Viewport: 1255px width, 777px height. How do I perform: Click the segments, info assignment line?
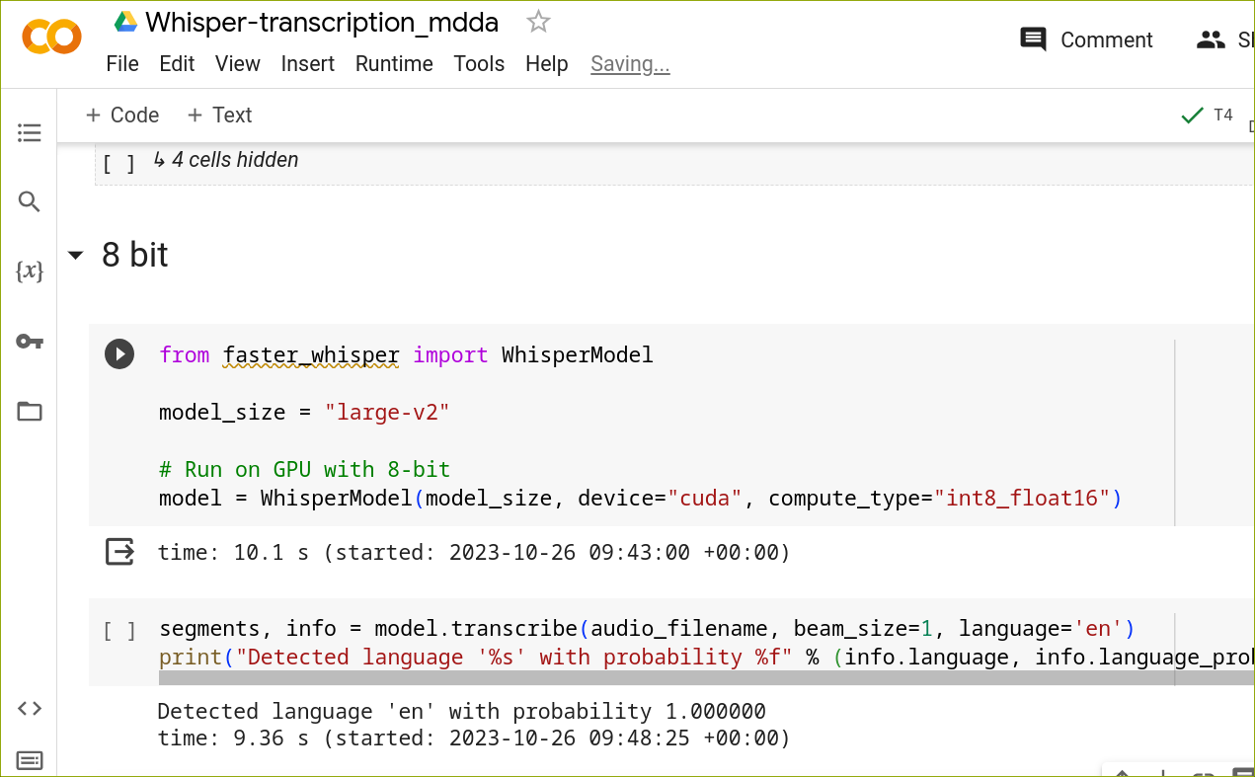(647, 629)
